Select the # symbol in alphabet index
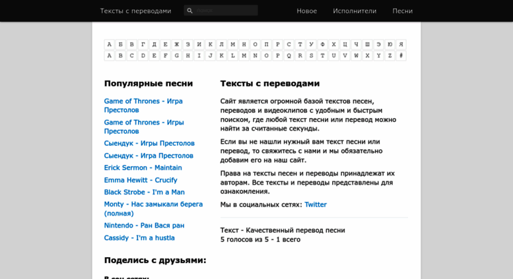Screen dimensions: 513x279 tap(401, 55)
